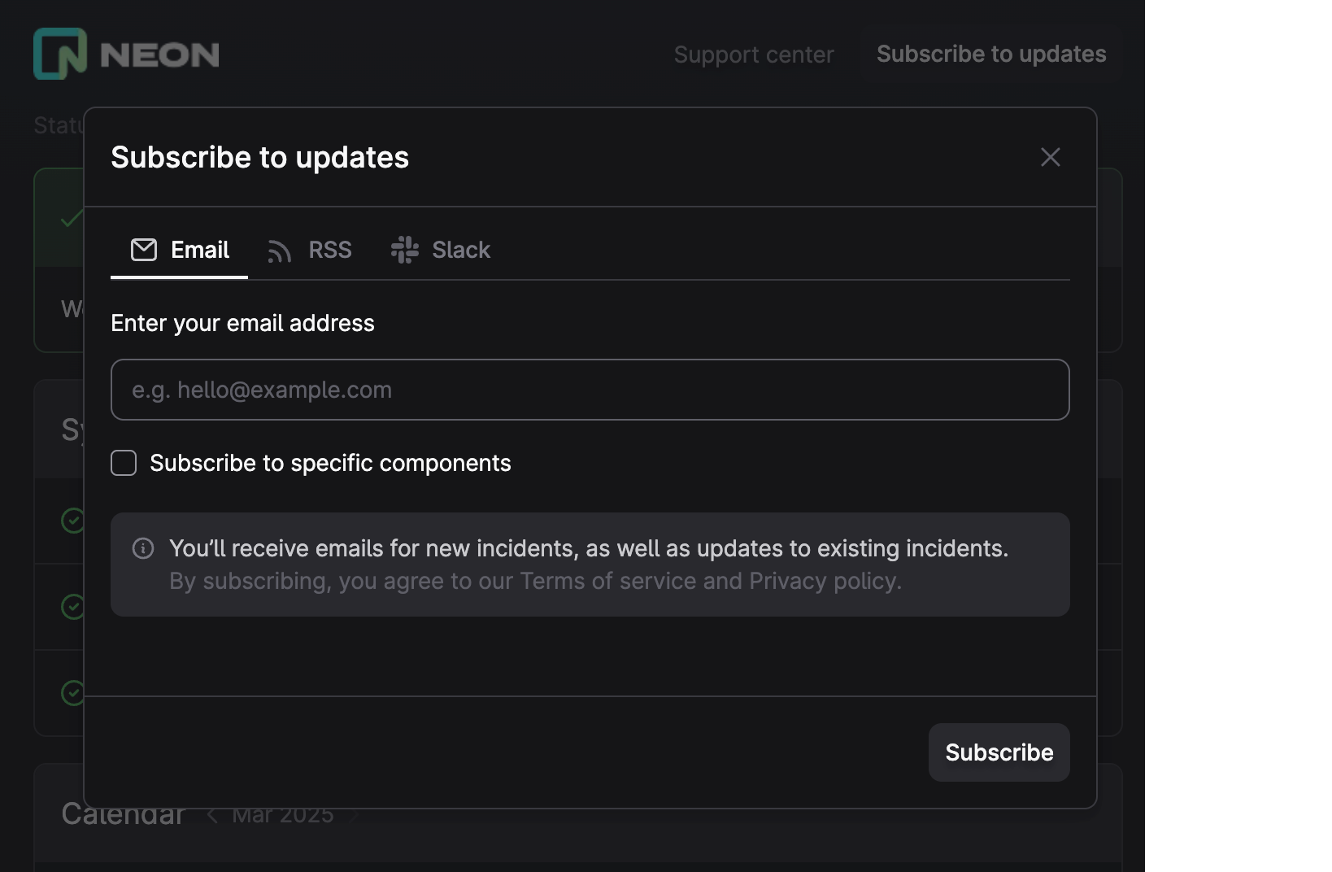Click the Slack logo icon
Image resolution: width=1332 pixels, height=872 pixels.
404,250
